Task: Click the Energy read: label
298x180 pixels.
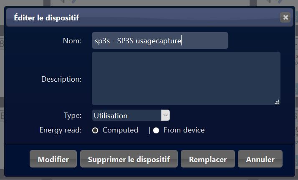Action: pos(61,130)
